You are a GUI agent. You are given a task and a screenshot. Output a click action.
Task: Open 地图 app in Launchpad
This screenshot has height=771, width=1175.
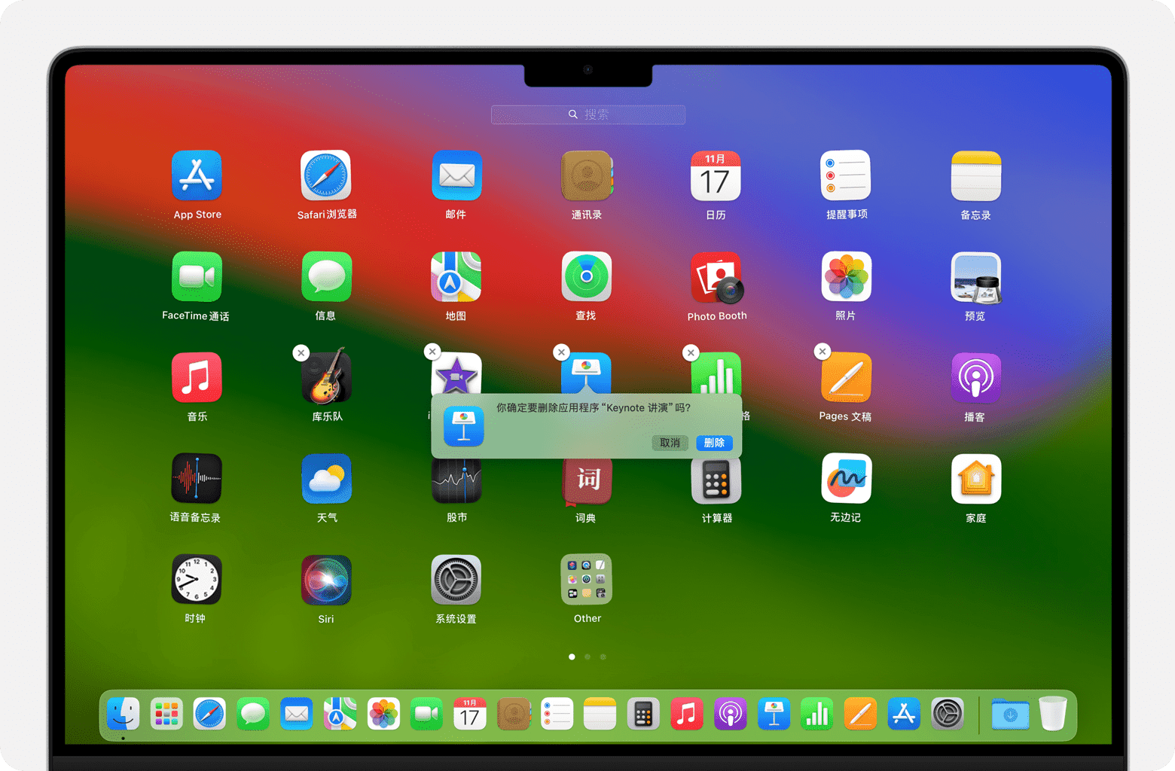[456, 276]
